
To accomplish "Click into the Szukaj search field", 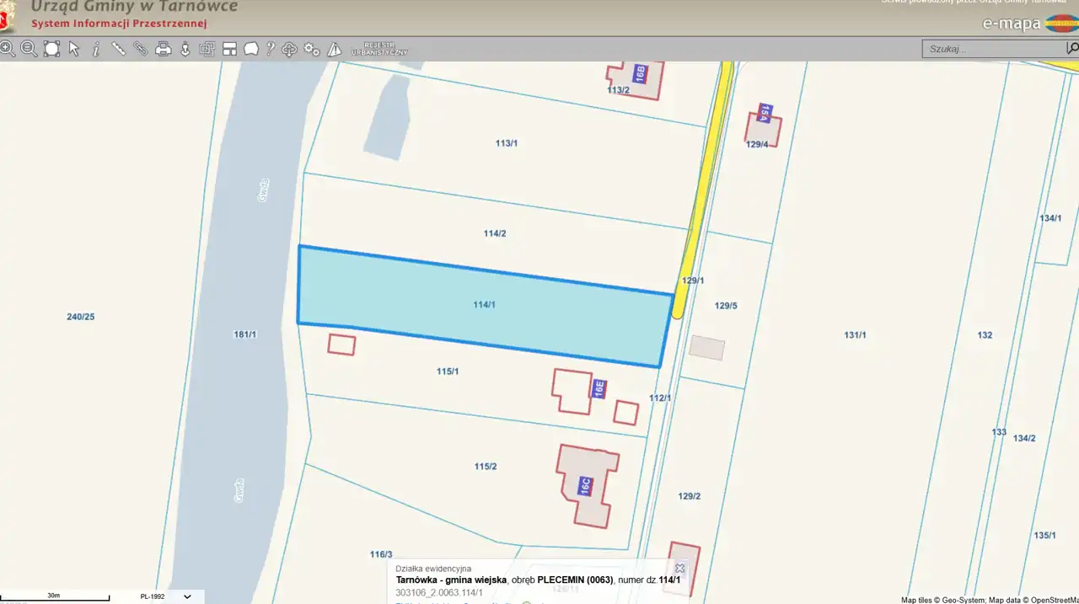I will 995,49.
